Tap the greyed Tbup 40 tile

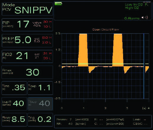pos(40,104)
